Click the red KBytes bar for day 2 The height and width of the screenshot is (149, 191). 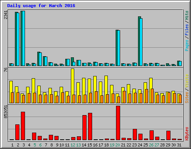[17, 132]
